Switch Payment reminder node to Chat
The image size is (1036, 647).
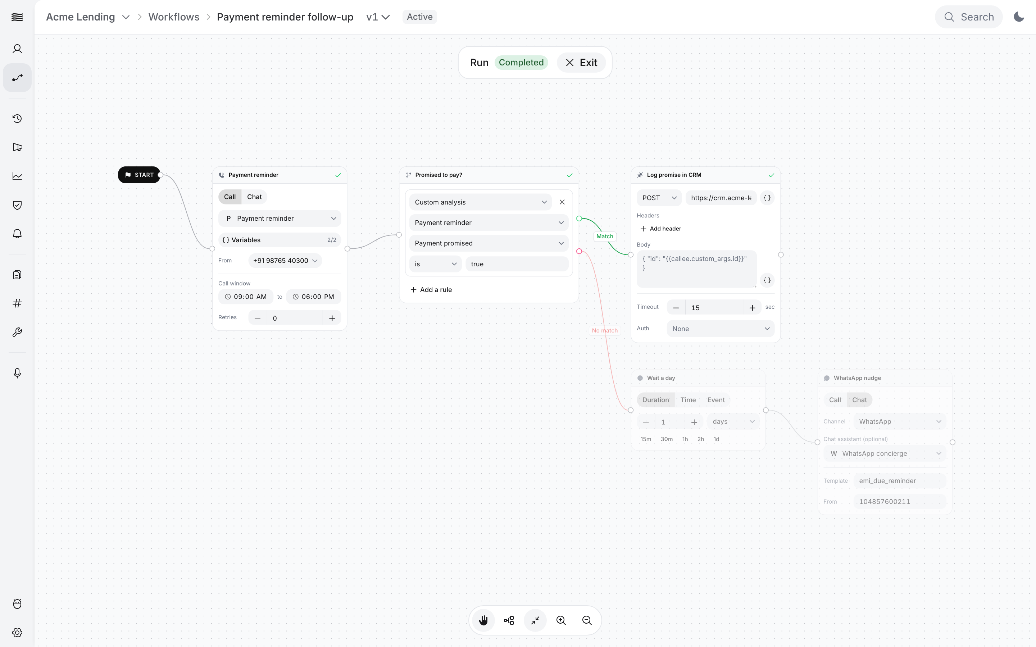pyautogui.click(x=254, y=197)
